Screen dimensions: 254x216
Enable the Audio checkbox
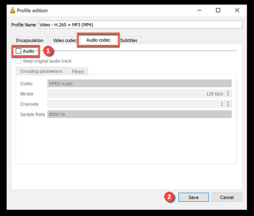[18, 51]
